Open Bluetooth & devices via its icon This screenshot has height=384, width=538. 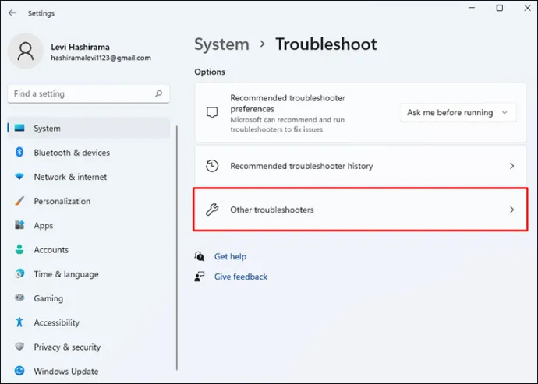tap(19, 152)
